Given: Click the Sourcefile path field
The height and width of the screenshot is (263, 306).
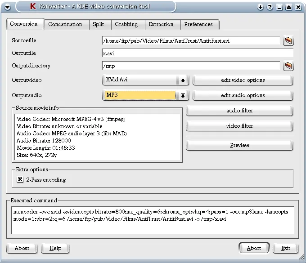Looking at the screenshot, I should (191, 41).
